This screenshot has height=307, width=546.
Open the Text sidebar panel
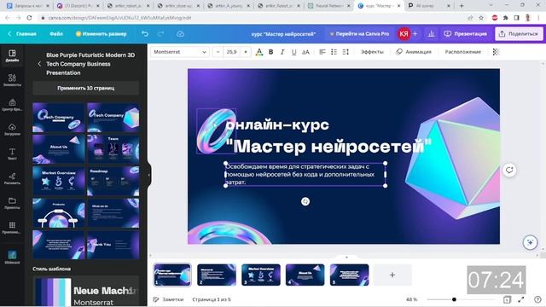[12, 153]
